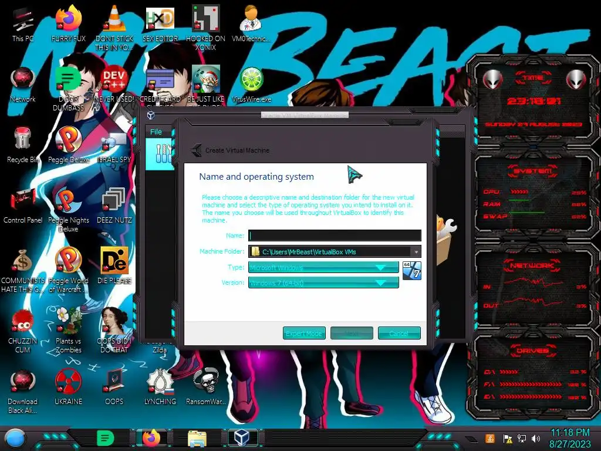Click the right alien head in TIME widget
The image size is (601, 451).
click(x=576, y=80)
